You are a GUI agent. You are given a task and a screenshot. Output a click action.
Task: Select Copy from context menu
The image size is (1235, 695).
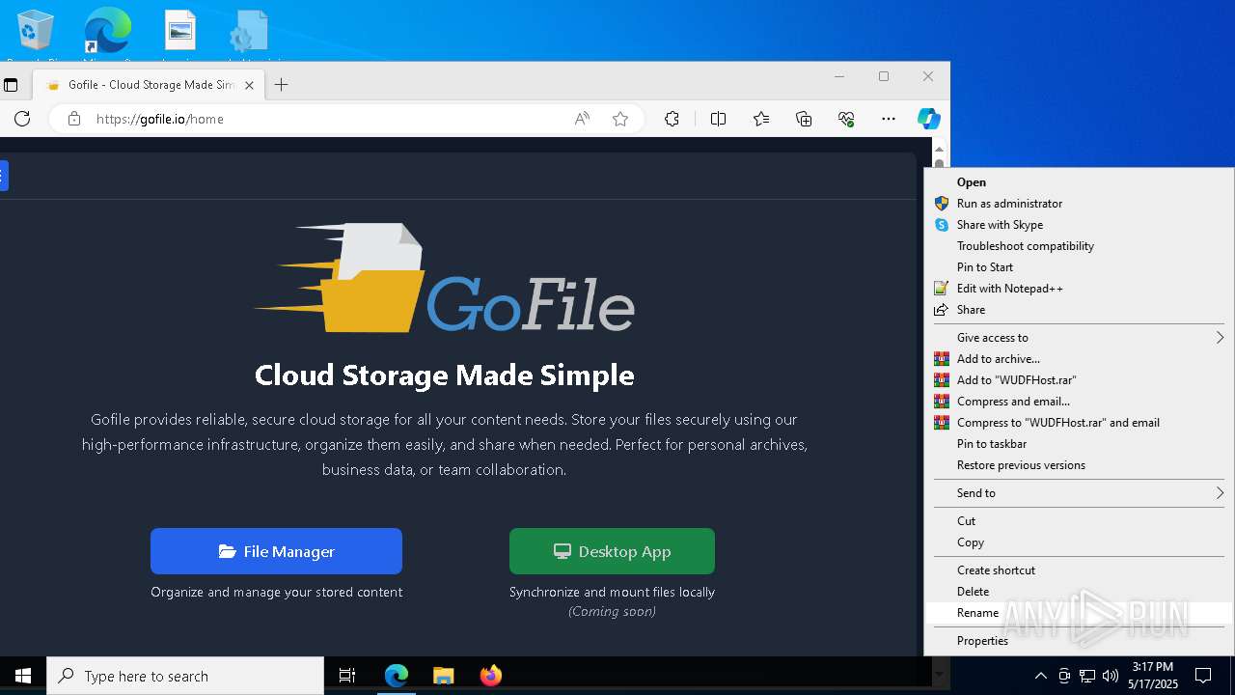click(1079, 542)
